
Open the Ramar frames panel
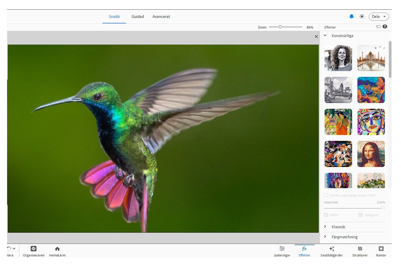click(381, 251)
